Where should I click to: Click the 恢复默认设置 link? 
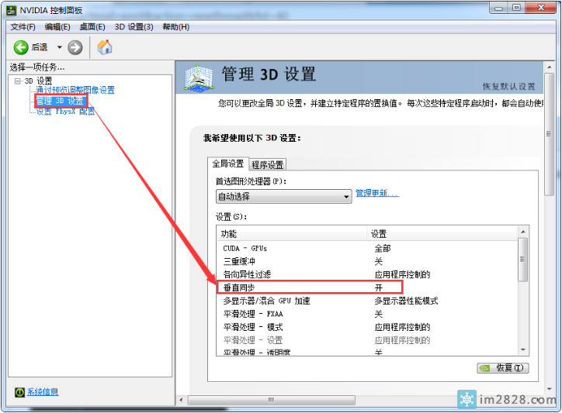click(x=508, y=87)
